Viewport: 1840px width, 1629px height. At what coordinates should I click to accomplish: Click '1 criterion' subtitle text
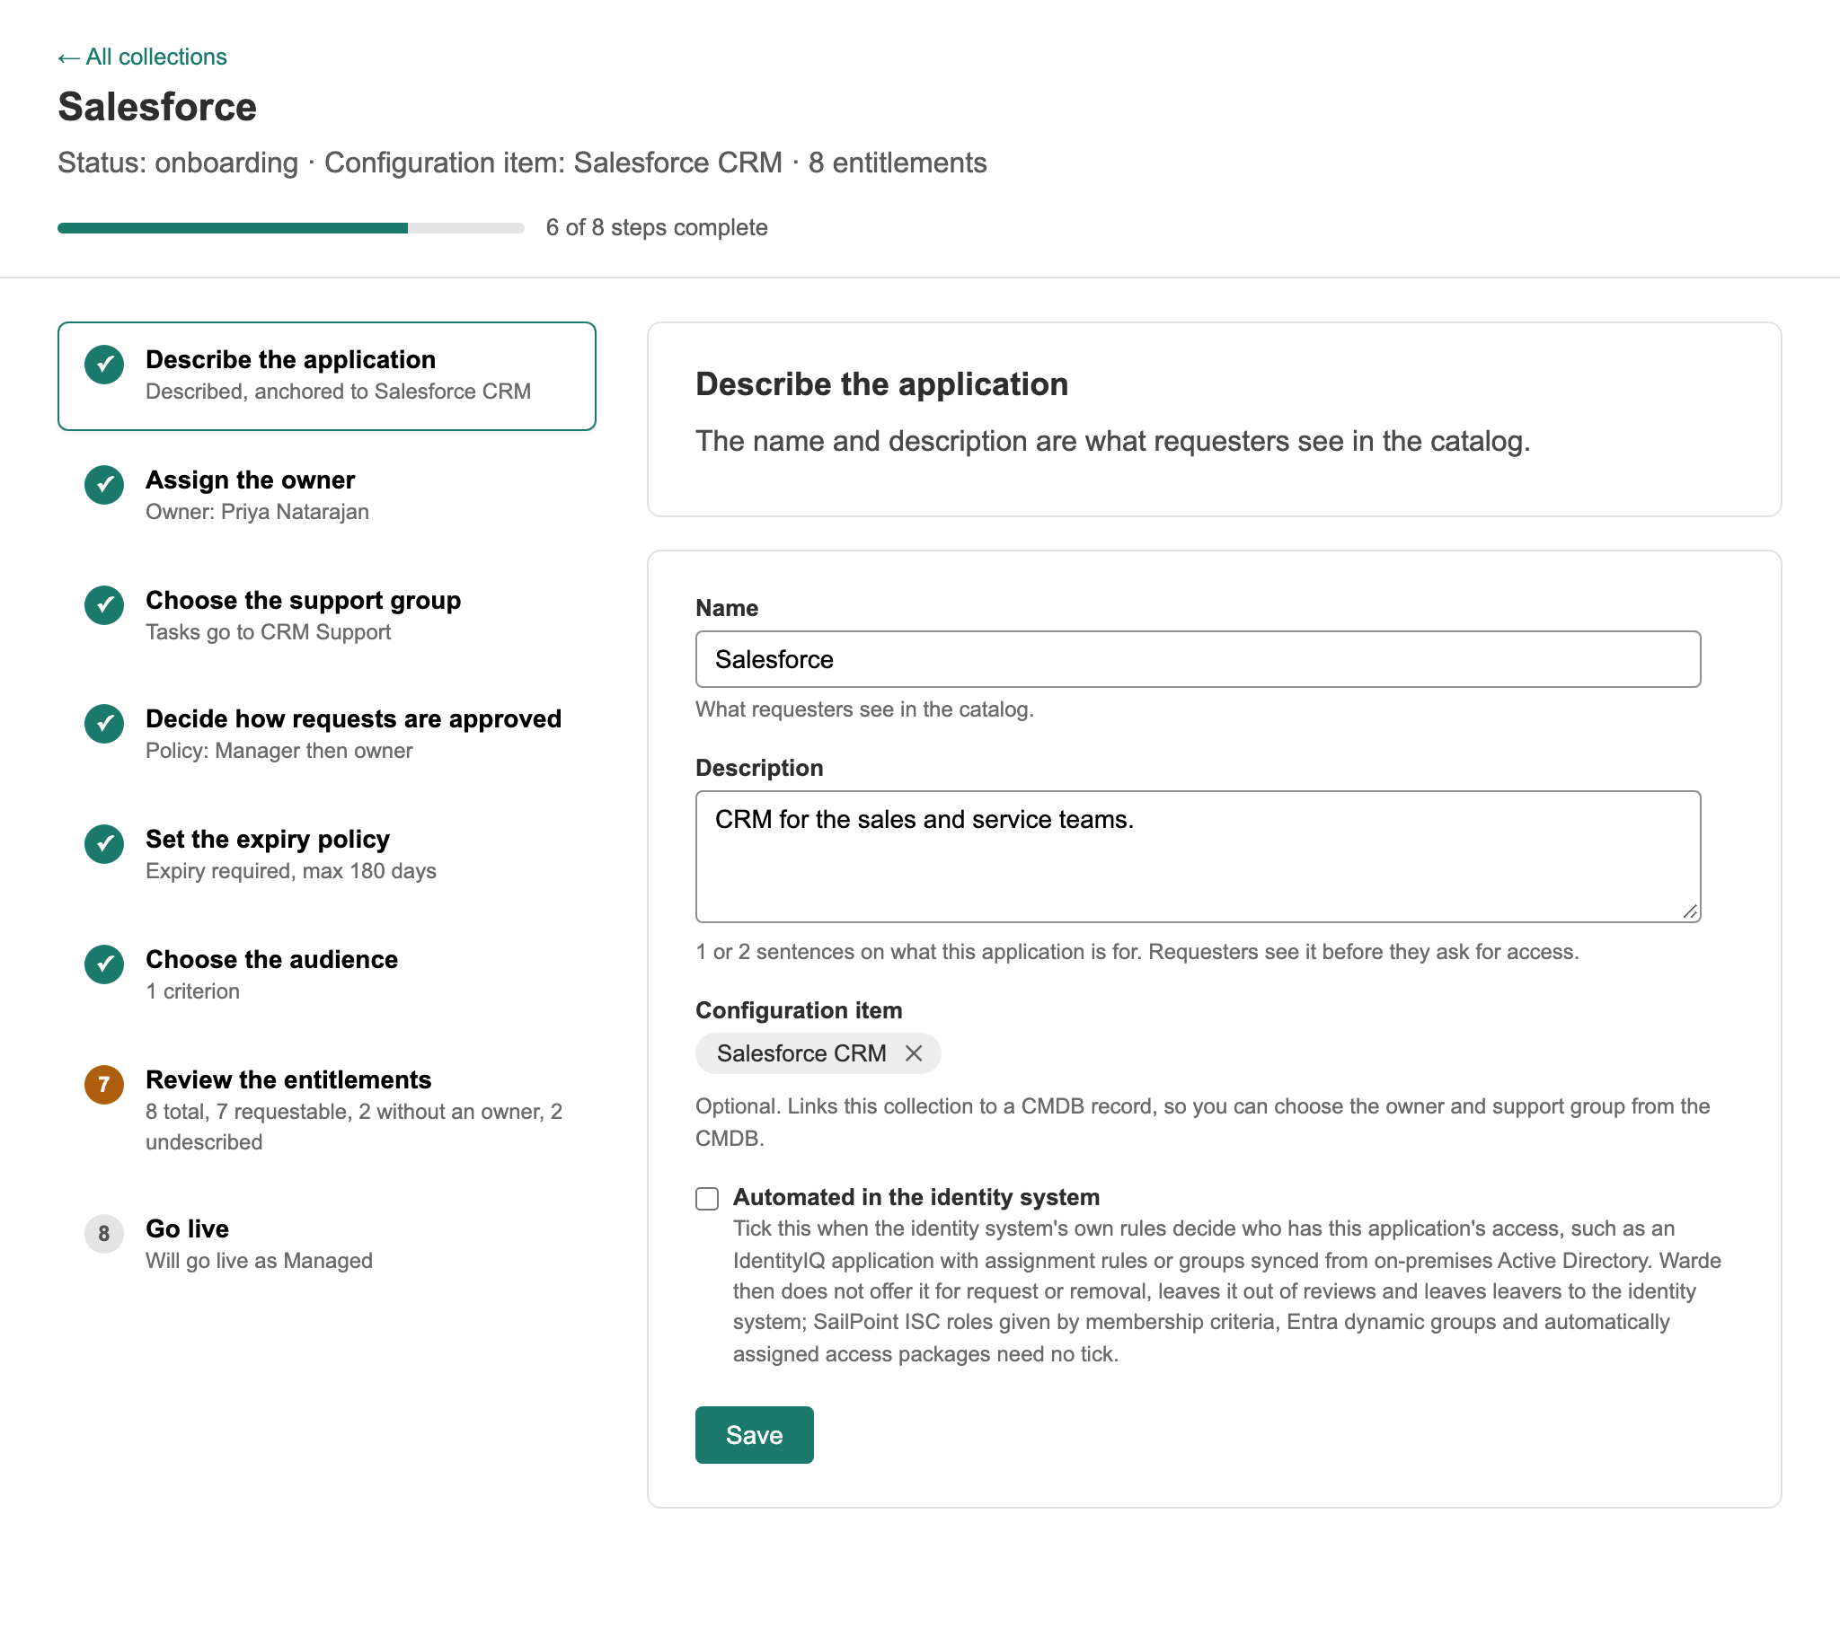pos(192,991)
